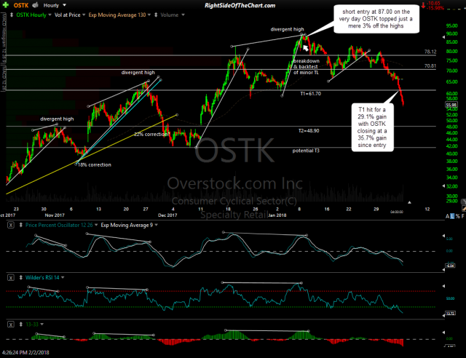Viewport: 466px width, 358px height.
Task: Click the 13-33 panel axis arrow marker
Action: click(443, 332)
